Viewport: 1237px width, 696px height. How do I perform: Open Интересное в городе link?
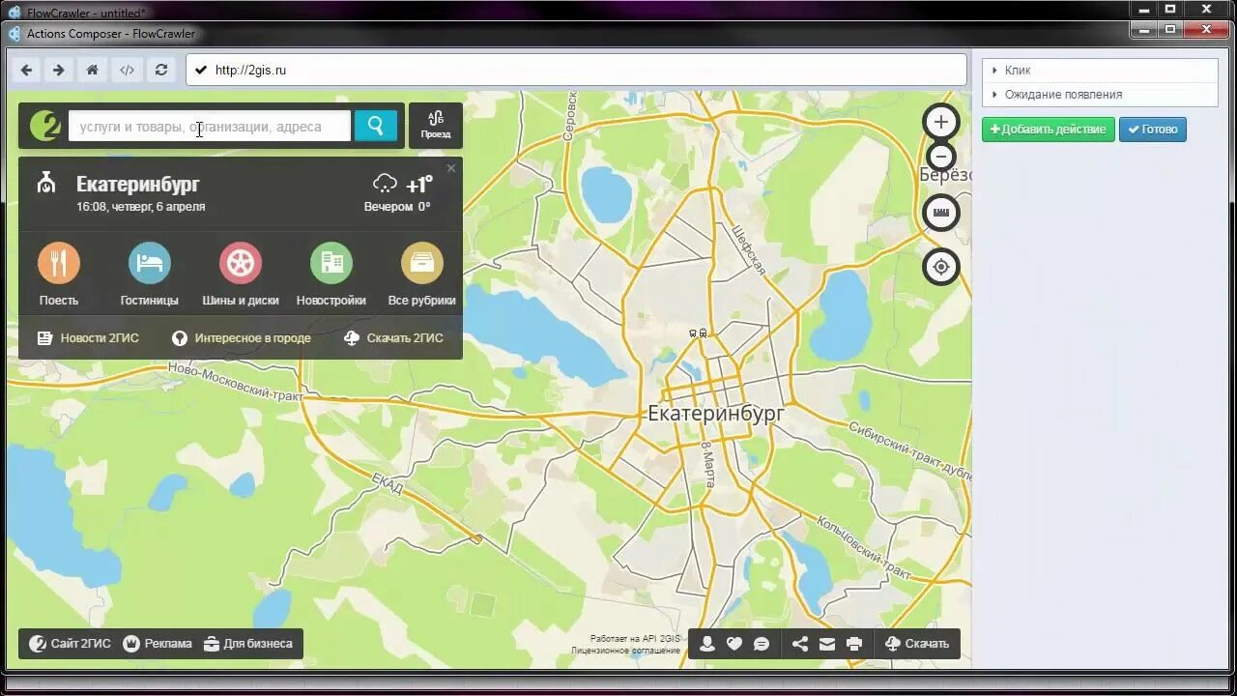[x=242, y=338]
